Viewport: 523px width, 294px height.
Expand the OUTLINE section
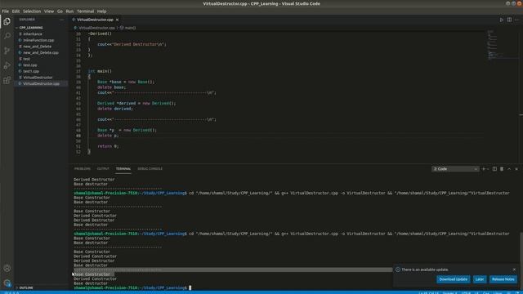pyautogui.click(x=25, y=287)
